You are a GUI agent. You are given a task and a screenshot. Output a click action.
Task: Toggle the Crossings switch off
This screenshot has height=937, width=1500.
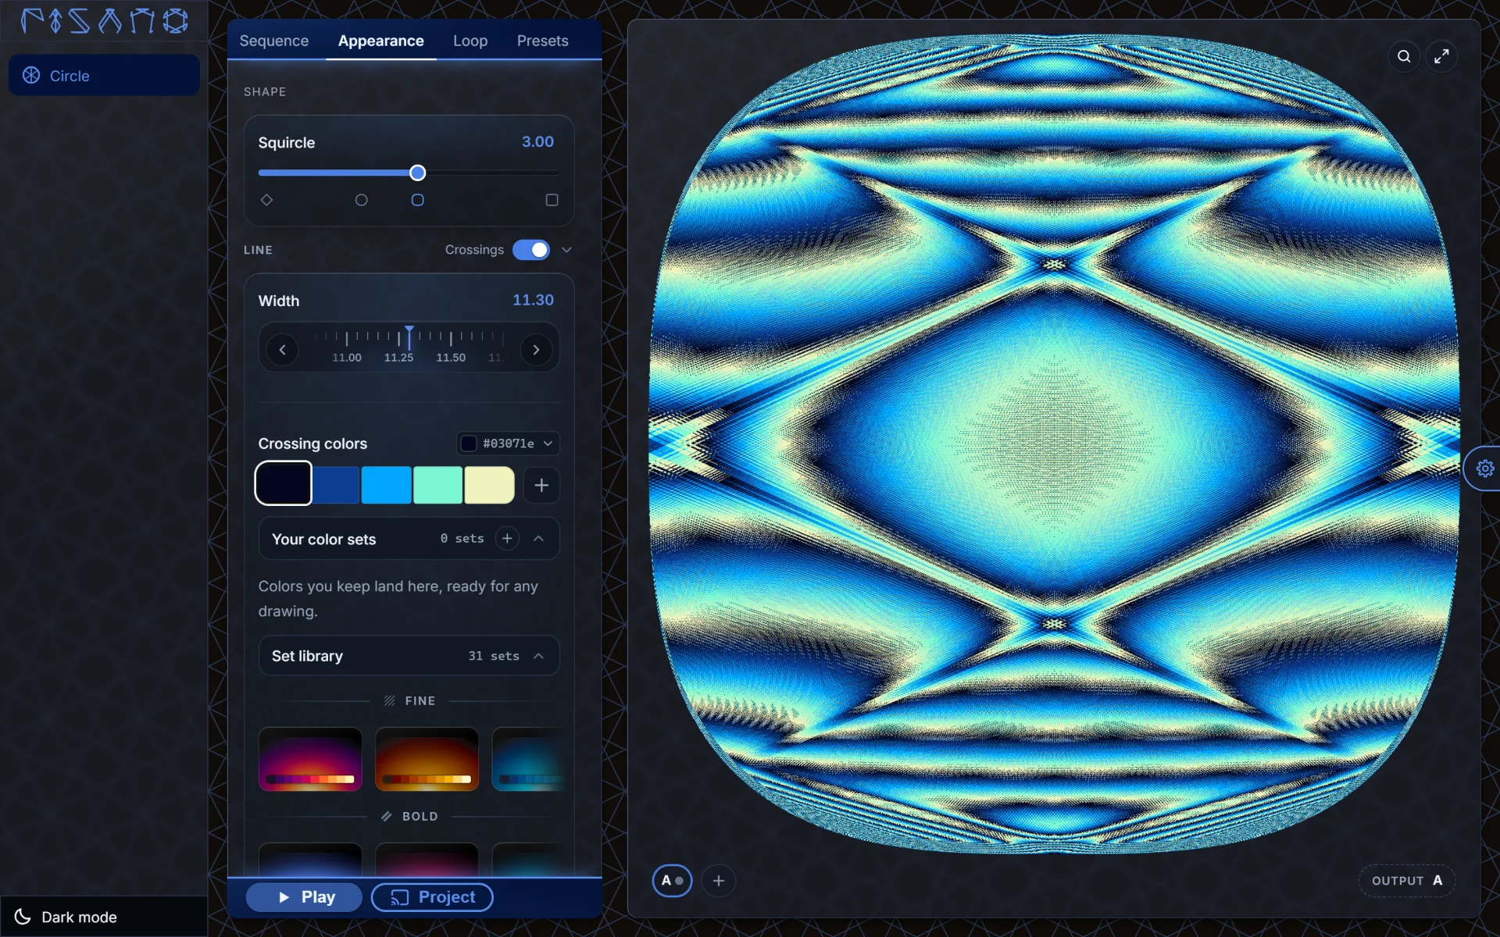click(x=531, y=250)
